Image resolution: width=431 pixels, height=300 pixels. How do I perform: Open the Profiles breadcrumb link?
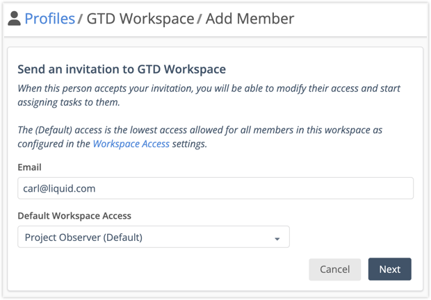pyautogui.click(x=49, y=19)
